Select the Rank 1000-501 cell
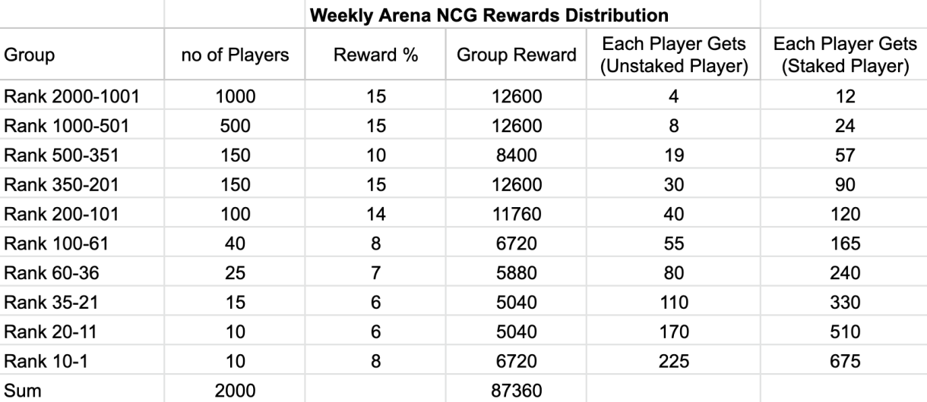Image resolution: width=927 pixels, height=402 pixels. tap(83, 124)
